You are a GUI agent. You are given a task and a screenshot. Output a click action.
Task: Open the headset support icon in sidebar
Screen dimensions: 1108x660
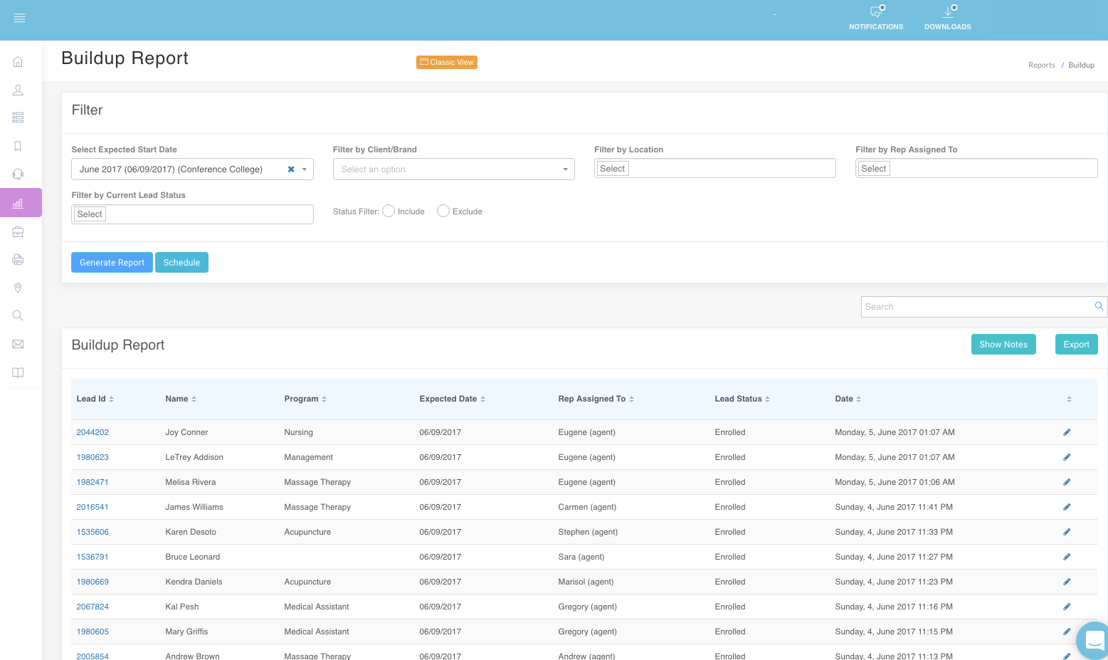[18, 174]
